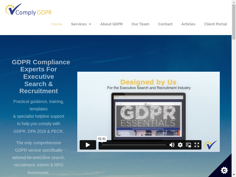
Task: Click the page scrollbar down arrow
Action: point(234,175)
